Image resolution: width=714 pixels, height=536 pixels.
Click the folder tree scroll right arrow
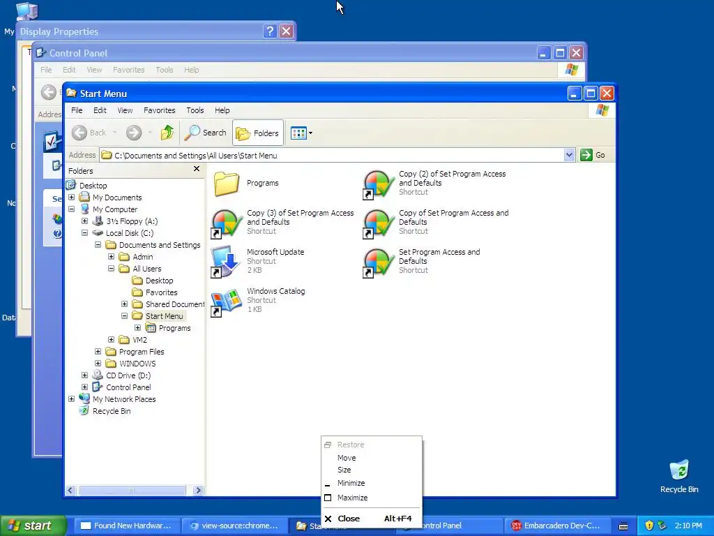(197, 491)
